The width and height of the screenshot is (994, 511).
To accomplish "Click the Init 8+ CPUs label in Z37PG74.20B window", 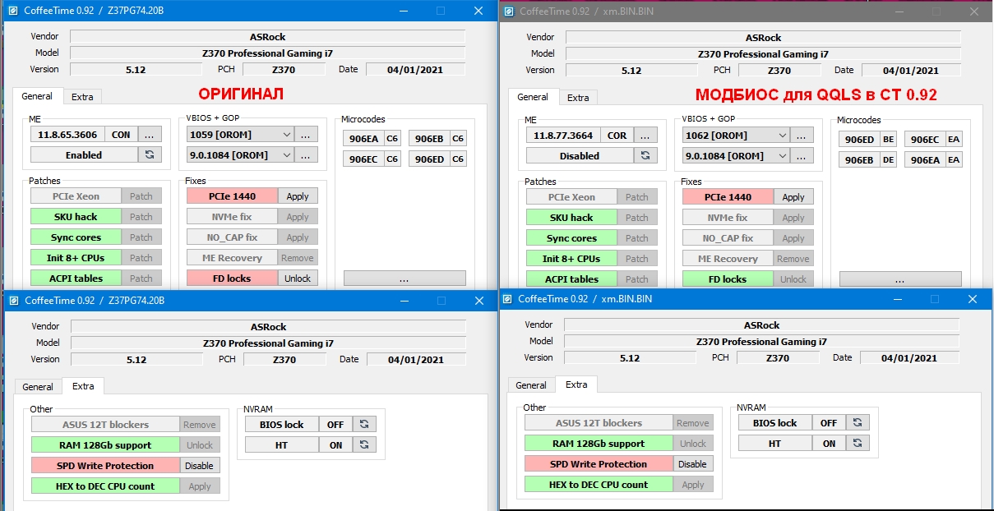I will (x=76, y=258).
